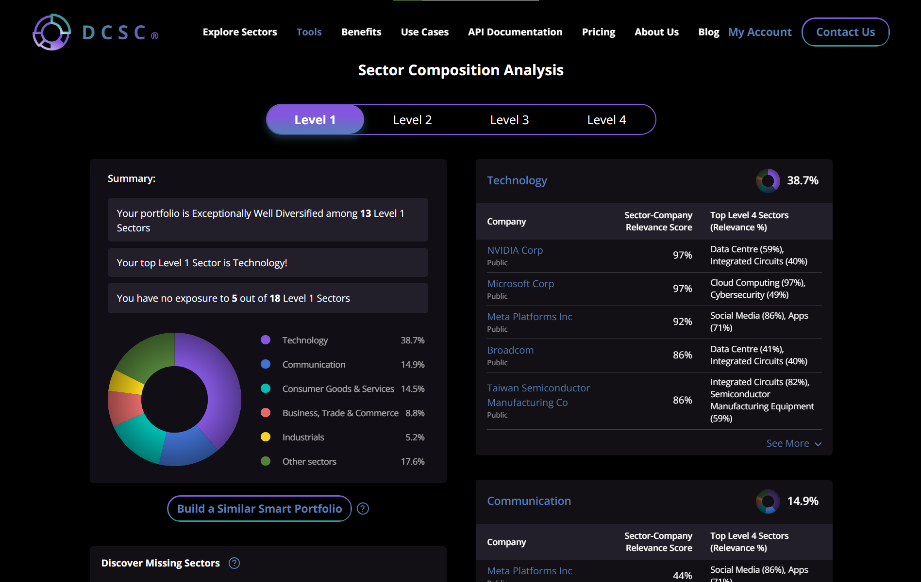The height and width of the screenshot is (582, 921).
Task: Click the Technology 38.7% legend value
Action: (413, 340)
